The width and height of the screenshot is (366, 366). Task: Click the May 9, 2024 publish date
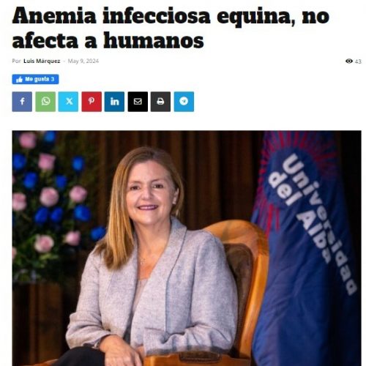click(x=83, y=61)
